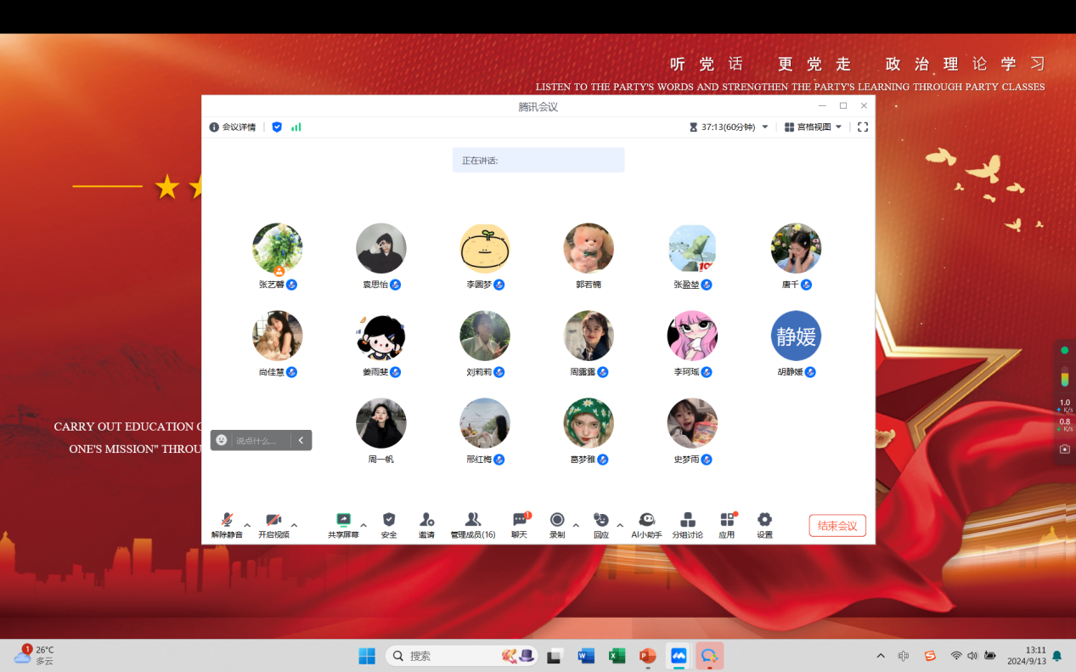Open the 应用 apps icon
The height and width of the screenshot is (672, 1076).
click(x=727, y=521)
